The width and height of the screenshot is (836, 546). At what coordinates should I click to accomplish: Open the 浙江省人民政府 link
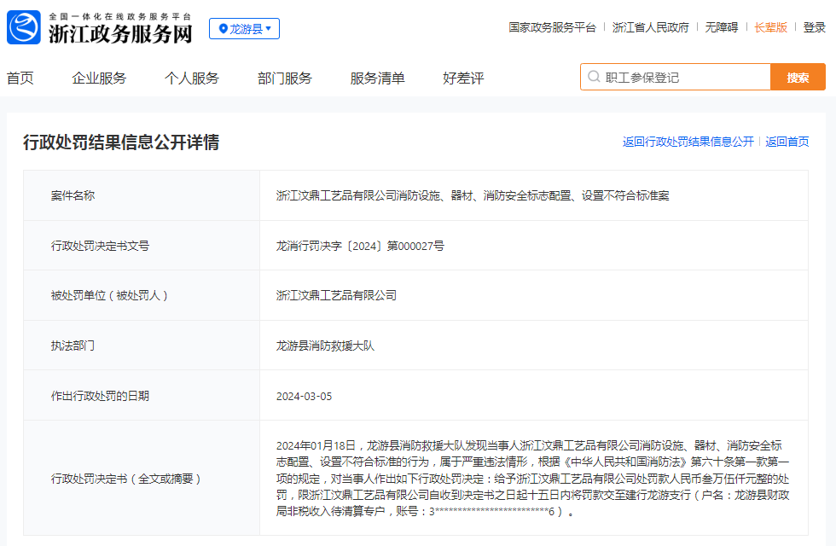(650, 27)
